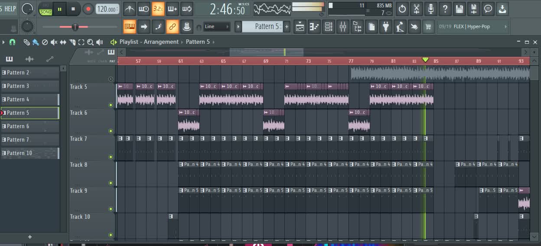Open the HELP menu
The width and height of the screenshot is (541, 246).
9,9
